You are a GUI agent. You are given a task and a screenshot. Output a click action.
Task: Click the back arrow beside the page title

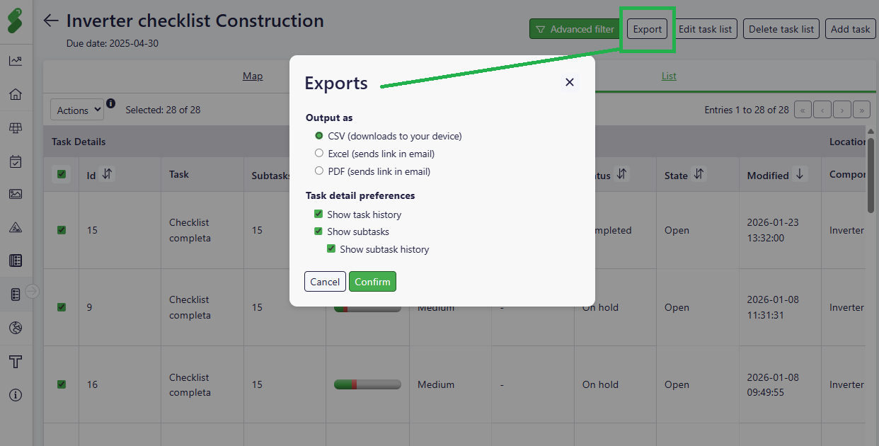[x=51, y=21]
